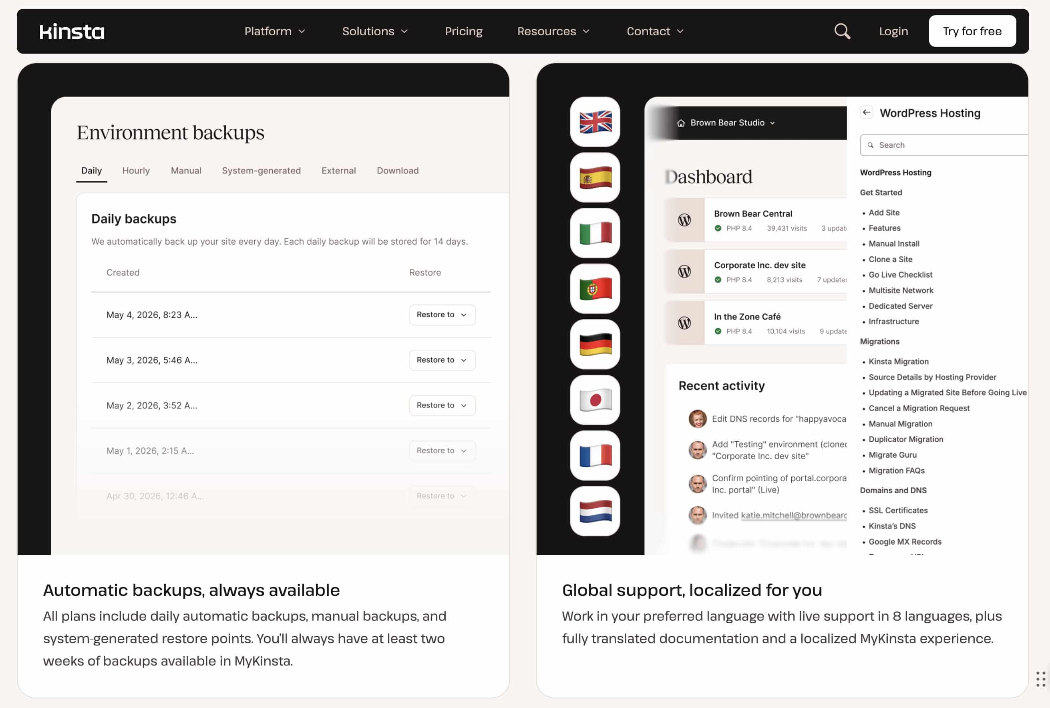Switch to the Hourly backups tab
This screenshot has height=708, width=1050.
136,171
